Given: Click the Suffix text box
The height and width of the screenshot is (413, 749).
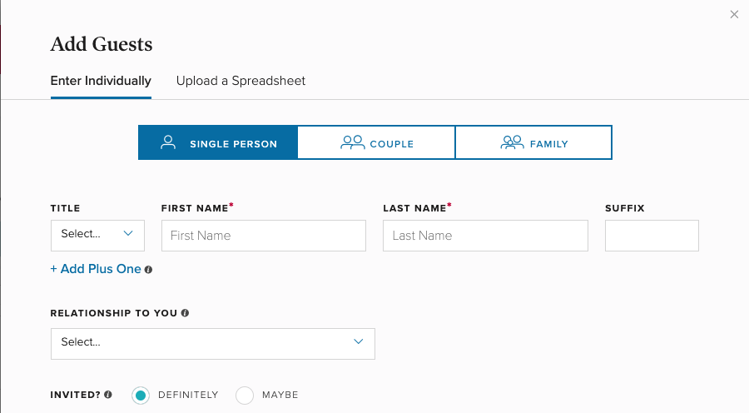Looking at the screenshot, I should tap(652, 236).
